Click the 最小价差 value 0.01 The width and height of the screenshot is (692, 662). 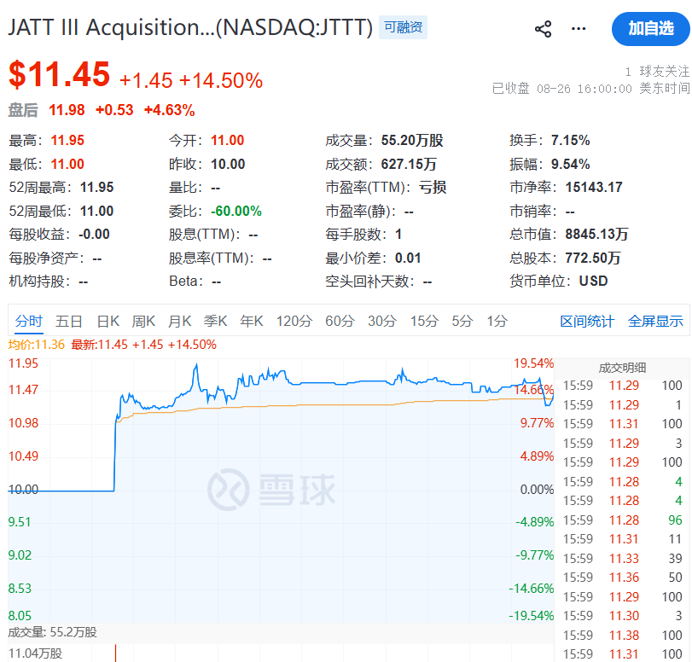408,258
